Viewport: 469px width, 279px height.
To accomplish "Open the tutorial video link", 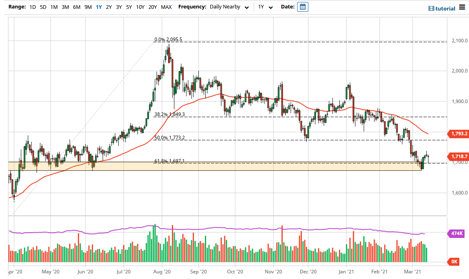I will pos(442,8).
